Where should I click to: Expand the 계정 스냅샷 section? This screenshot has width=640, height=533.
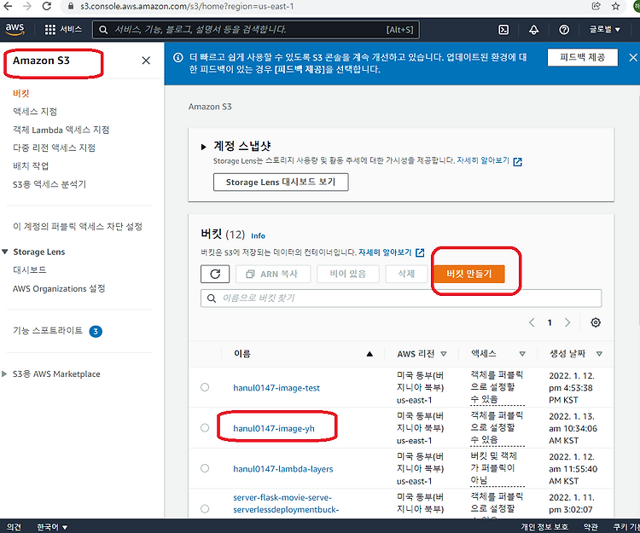tap(203, 147)
